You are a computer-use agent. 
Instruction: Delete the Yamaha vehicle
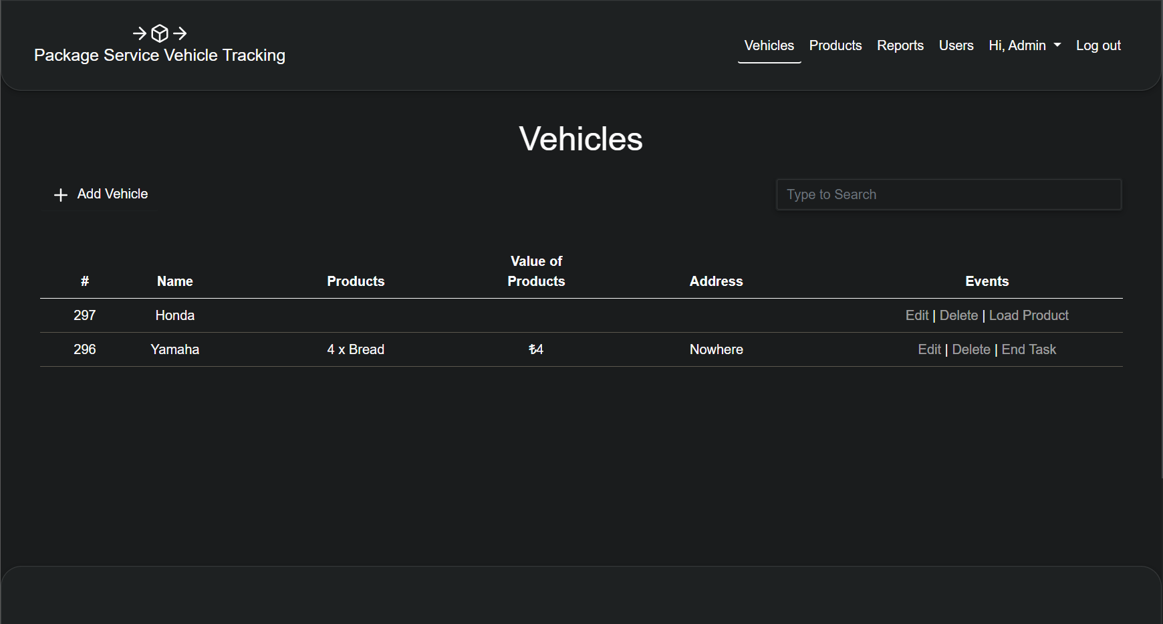(x=971, y=349)
